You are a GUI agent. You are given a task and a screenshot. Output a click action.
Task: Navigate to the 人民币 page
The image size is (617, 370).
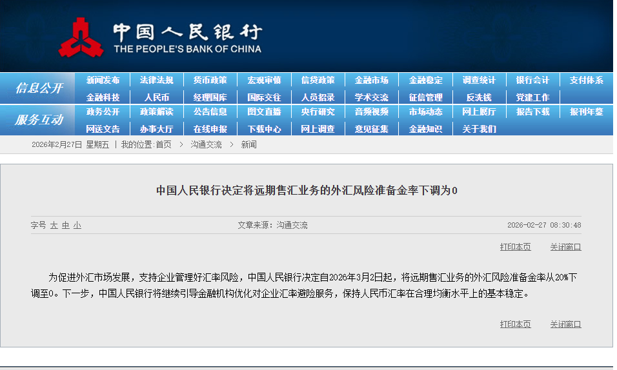pos(156,97)
